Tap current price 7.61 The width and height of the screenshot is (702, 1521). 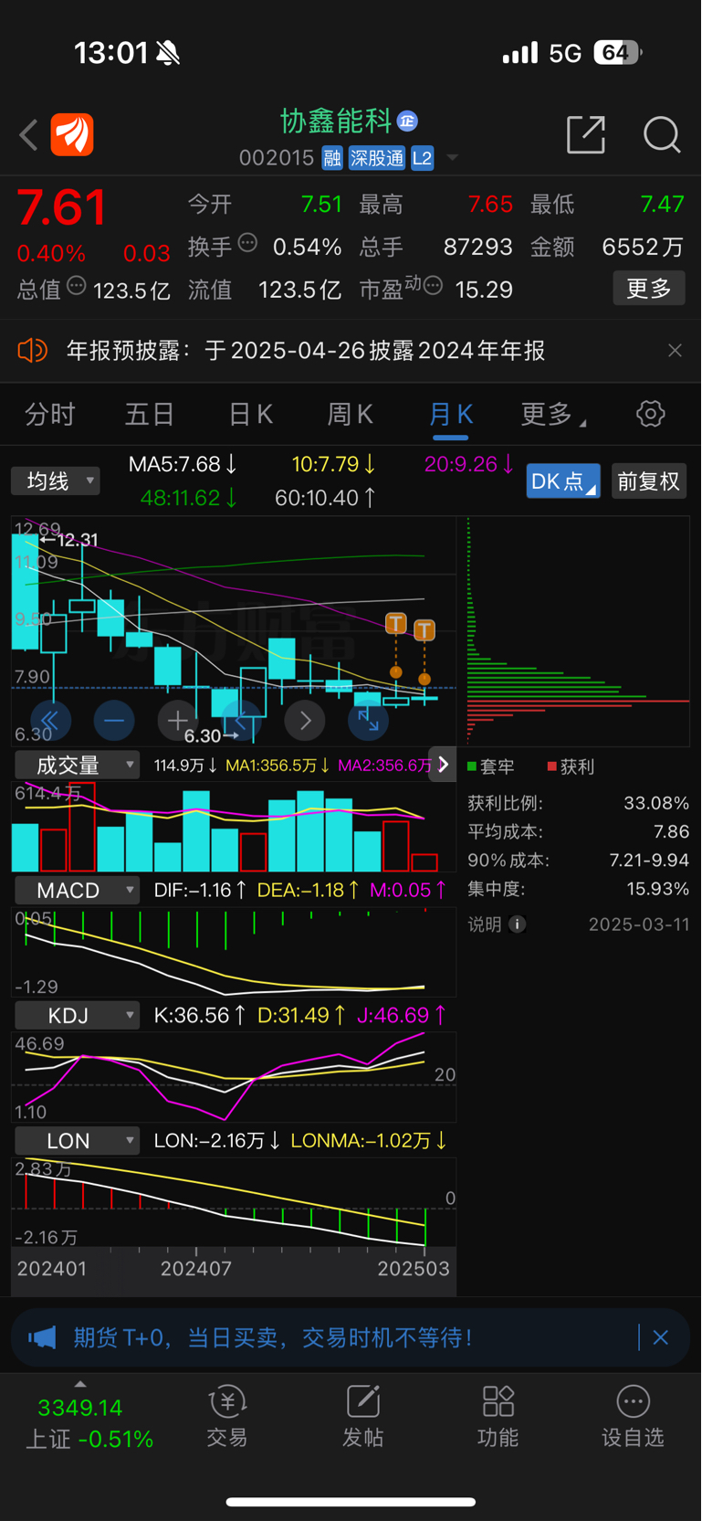coord(62,206)
